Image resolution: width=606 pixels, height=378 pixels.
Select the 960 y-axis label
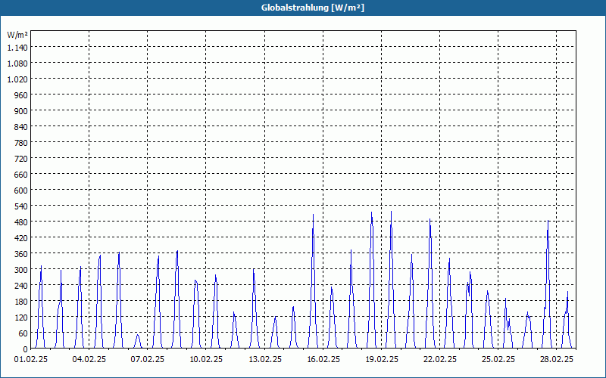coord(21,95)
